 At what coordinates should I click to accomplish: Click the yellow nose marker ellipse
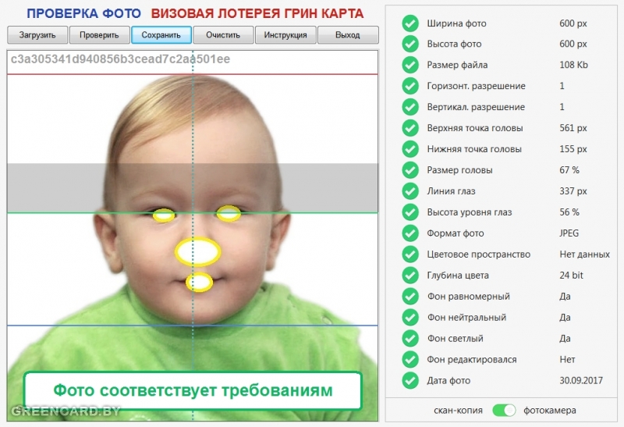coord(198,251)
